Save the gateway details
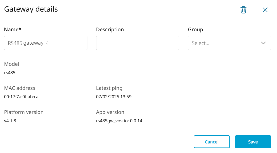This screenshot has height=153, width=277. (253, 142)
